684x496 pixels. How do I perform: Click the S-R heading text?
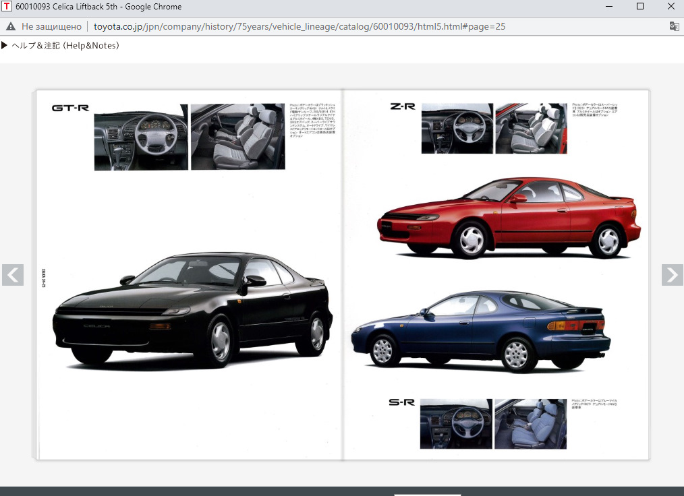coord(402,402)
